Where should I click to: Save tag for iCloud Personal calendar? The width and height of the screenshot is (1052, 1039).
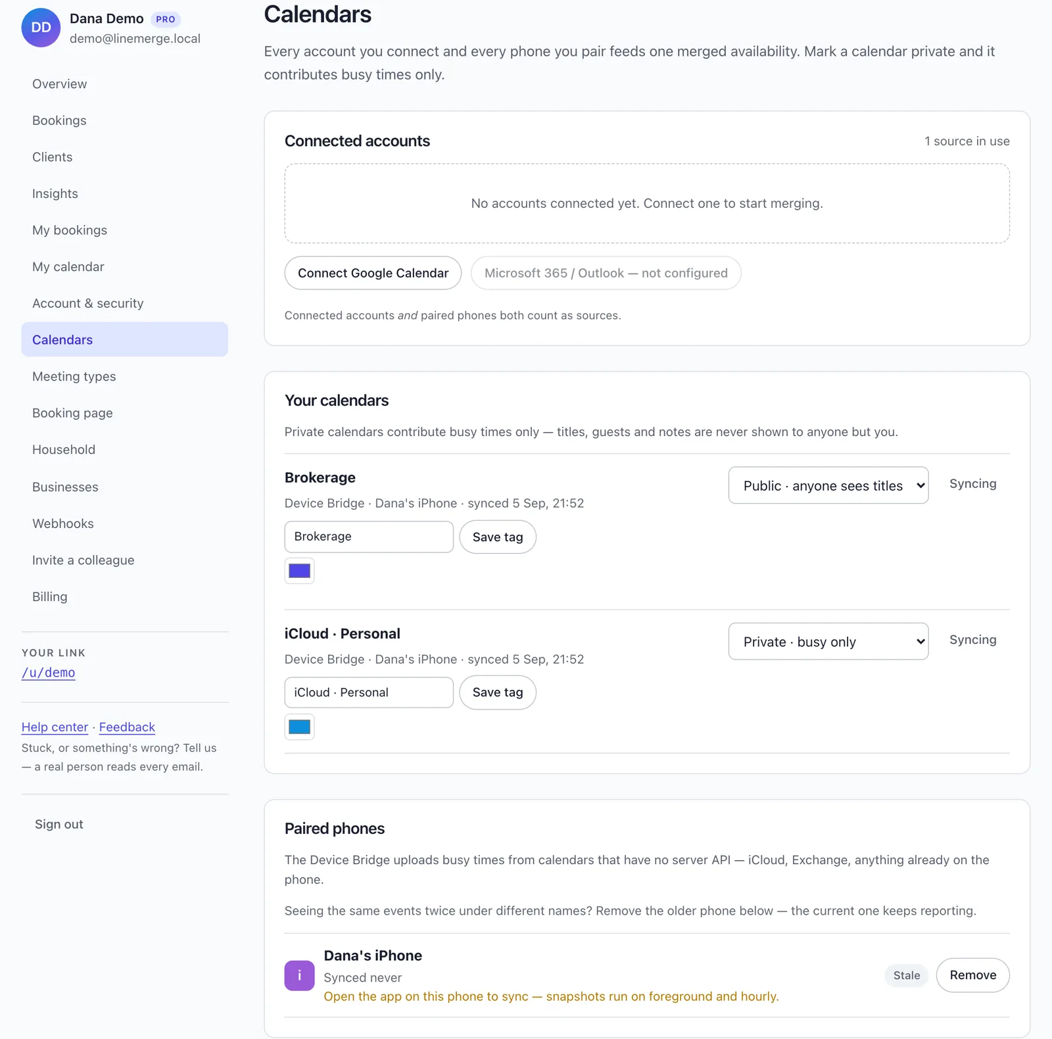click(498, 692)
